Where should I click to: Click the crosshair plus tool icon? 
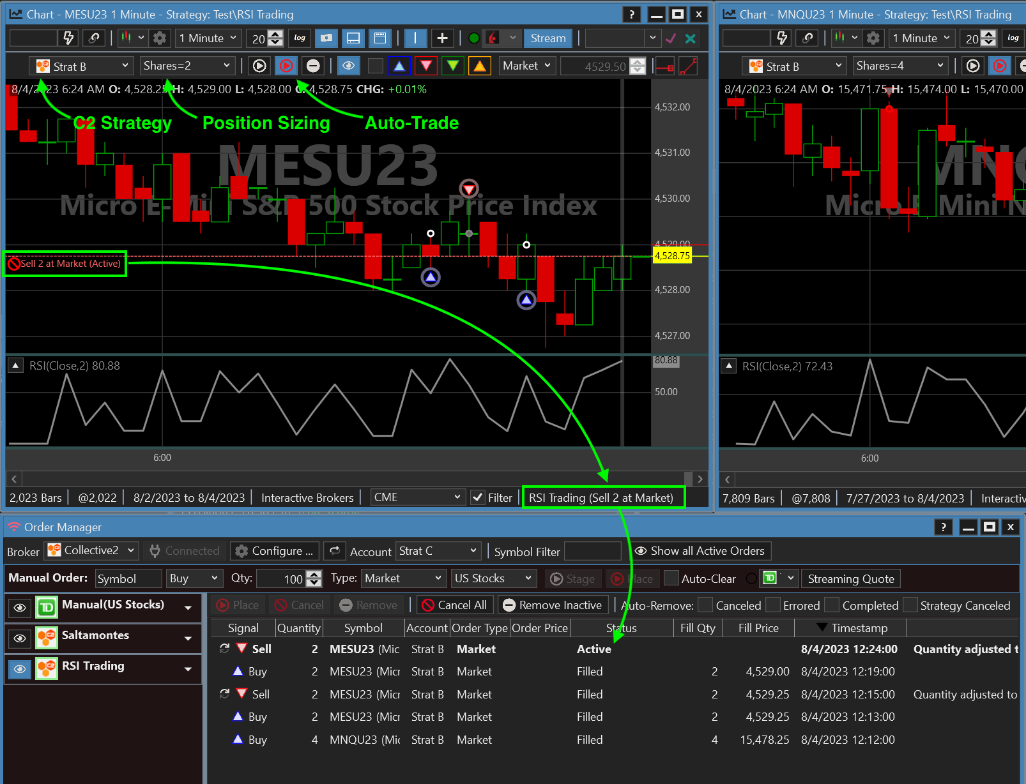442,38
